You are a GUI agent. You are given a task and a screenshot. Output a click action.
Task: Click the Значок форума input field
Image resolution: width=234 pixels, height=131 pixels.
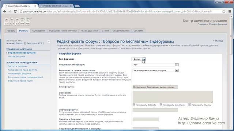pyautogui.click(x=155, y=110)
